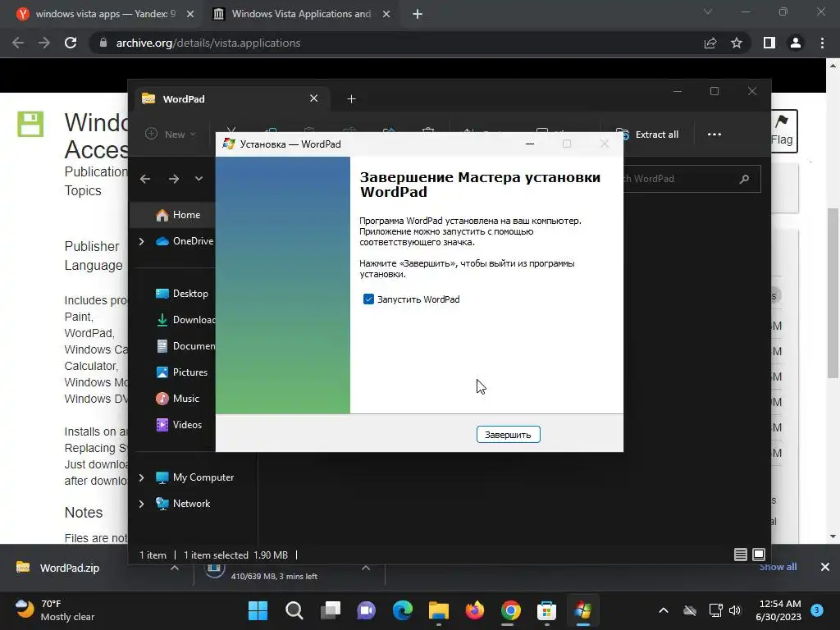
Task: Minimize the WordPad installer window
Action: [x=530, y=144]
